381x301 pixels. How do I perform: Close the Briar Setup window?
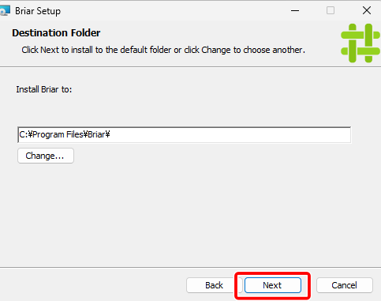click(367, 11)
